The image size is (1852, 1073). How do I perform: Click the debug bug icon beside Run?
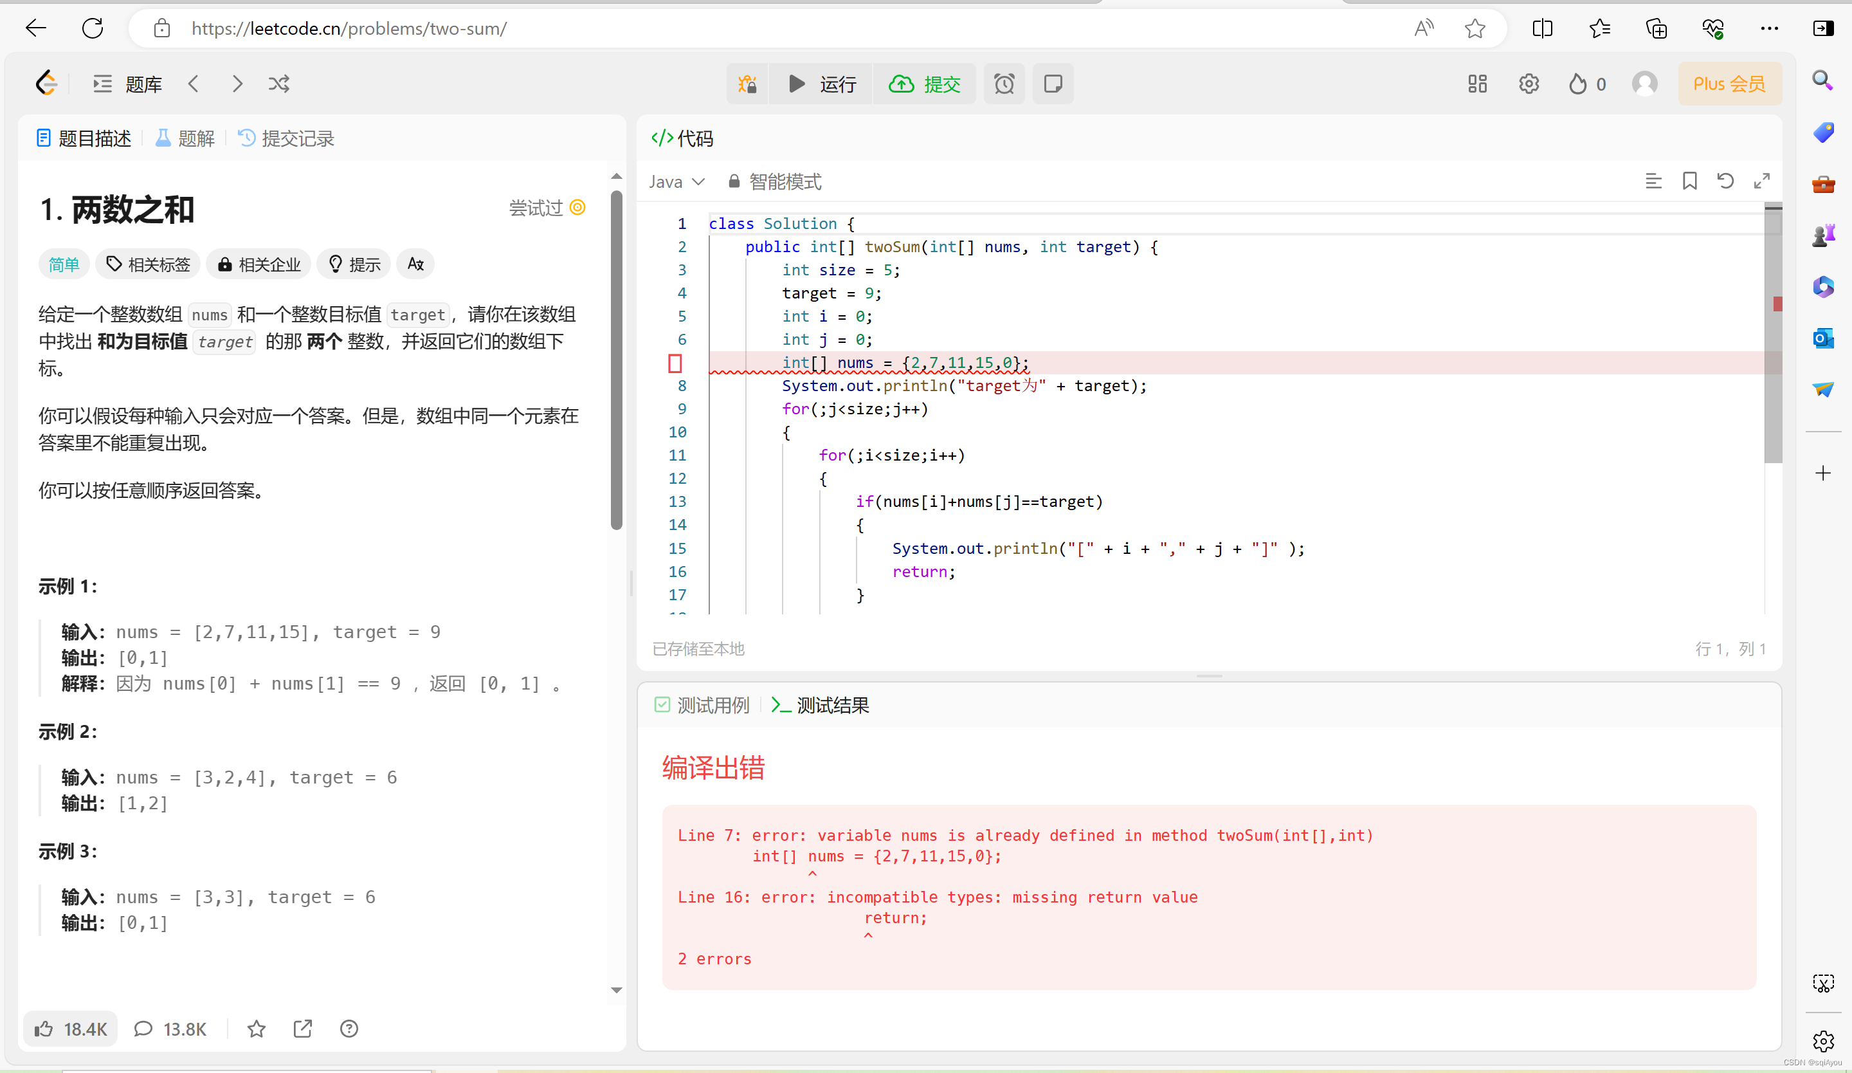747,84
